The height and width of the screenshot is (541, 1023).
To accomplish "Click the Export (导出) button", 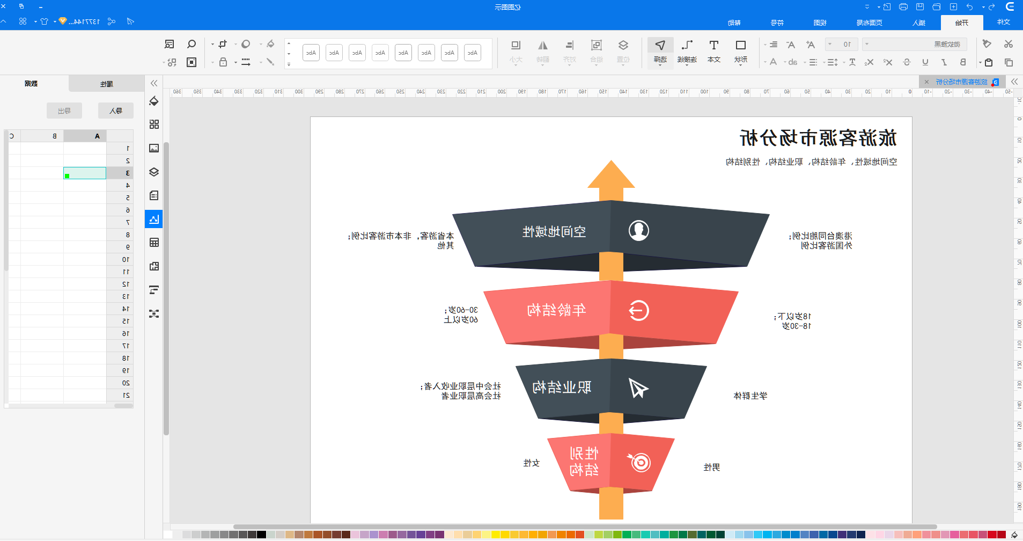I will pos(64,111).
